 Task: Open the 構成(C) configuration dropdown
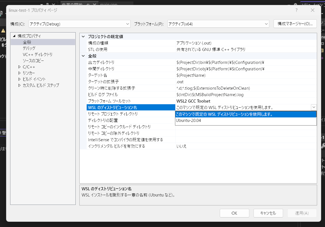click(127, 24)
